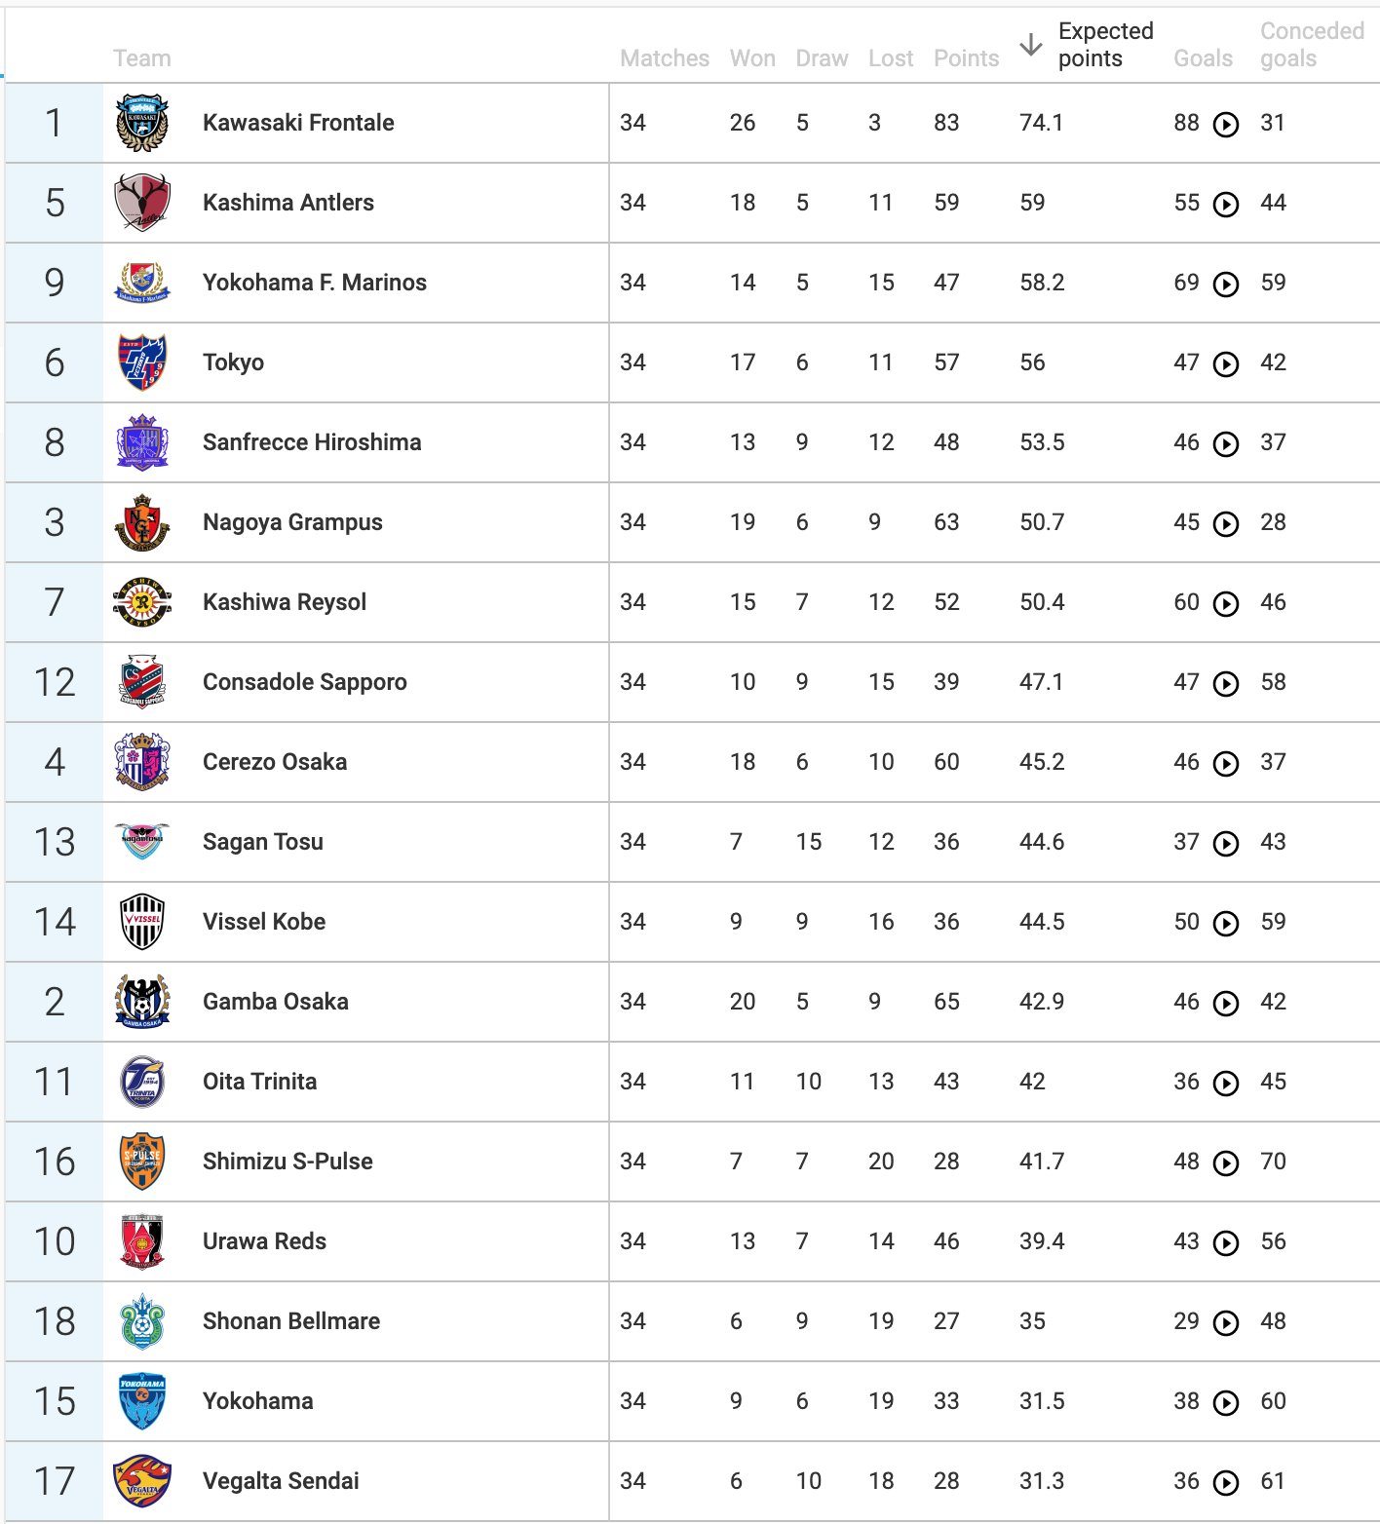
Task: Click the Vegalta Sendai team logo
Action: [x=142, y=1481]
